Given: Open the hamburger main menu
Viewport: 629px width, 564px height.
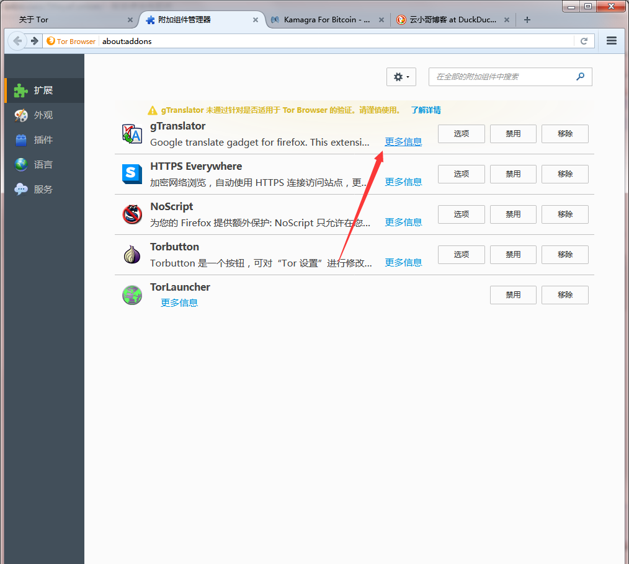Looking at the screenshot, I should pos(612,41).
